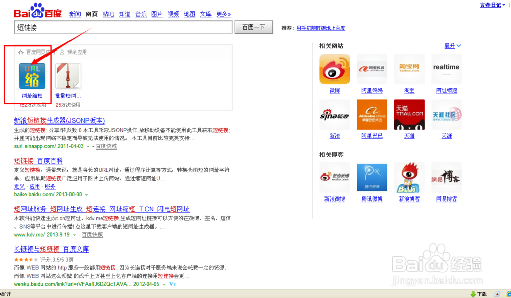Click the Baidu logo
This screenshot has height=298, width=511.
coord(38,11)
